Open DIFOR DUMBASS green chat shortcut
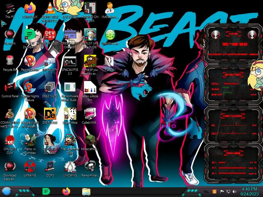 coord(30,39)
